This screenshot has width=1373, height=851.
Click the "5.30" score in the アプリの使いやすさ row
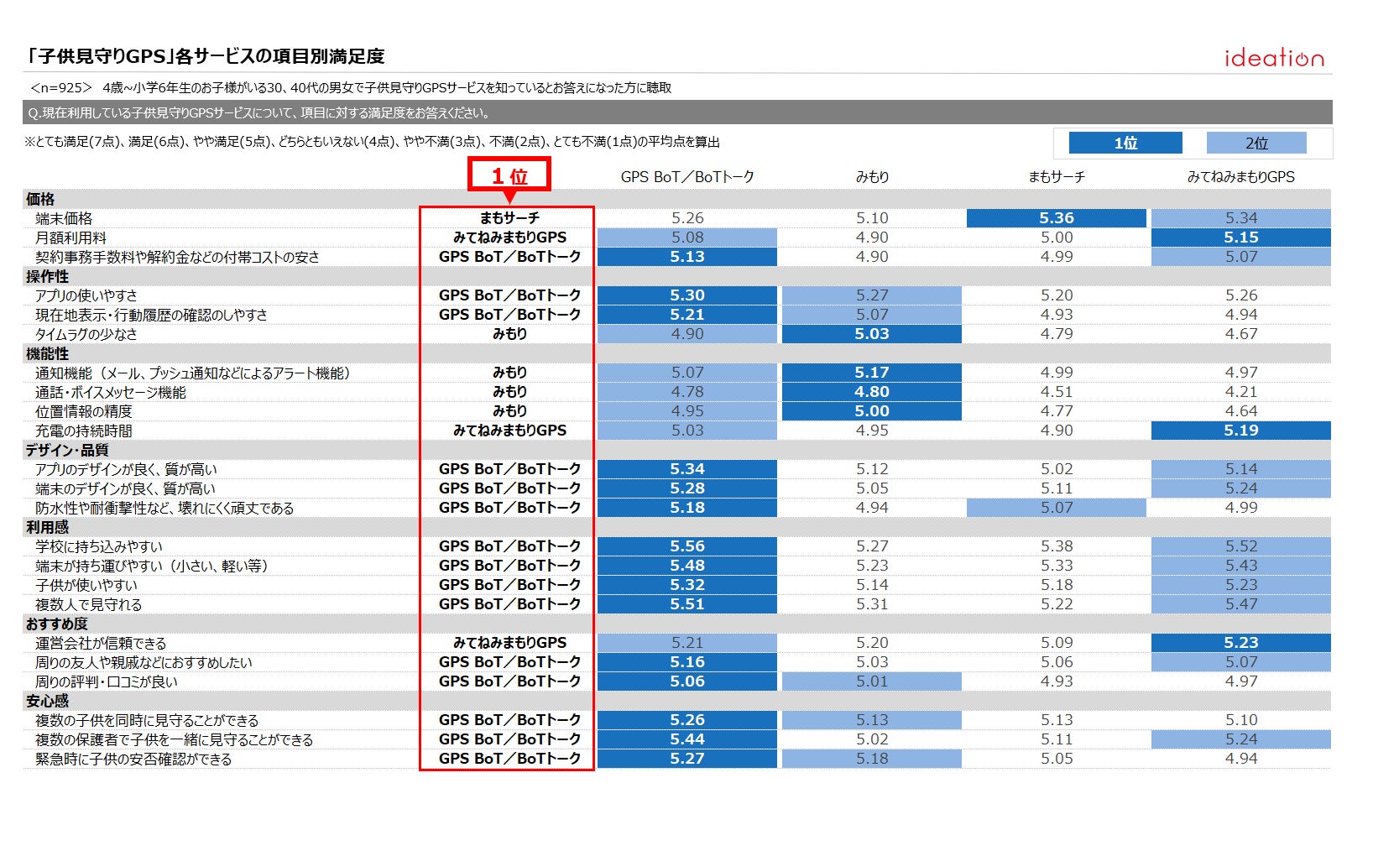[687, 295]
